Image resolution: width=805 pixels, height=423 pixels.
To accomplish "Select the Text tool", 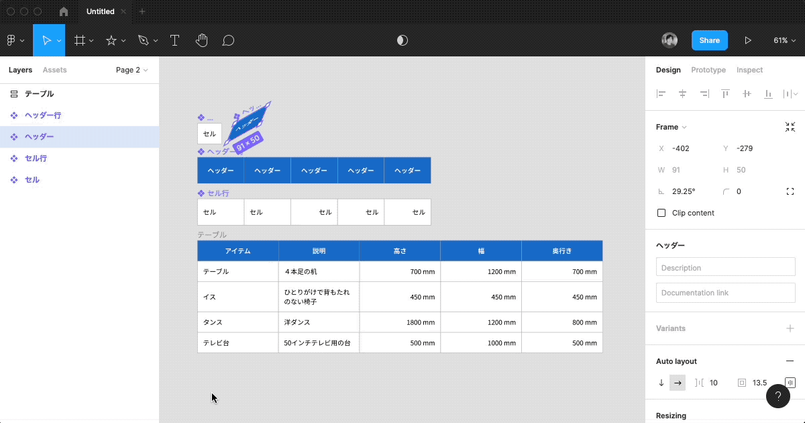I will tap(174, 40).
